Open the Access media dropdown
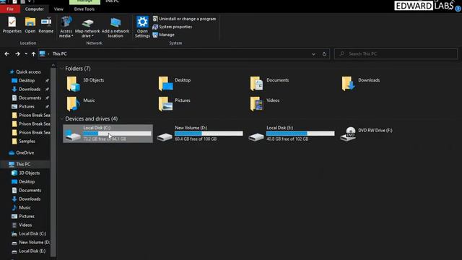 pos(66,27)
